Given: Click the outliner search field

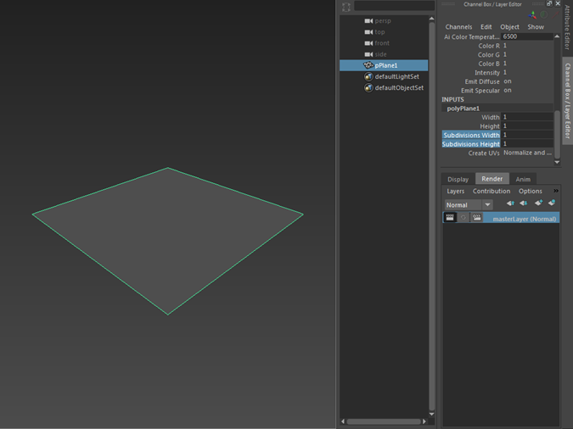Looking at the screenshot, I should pyautogui.click(x=394, y=5).
